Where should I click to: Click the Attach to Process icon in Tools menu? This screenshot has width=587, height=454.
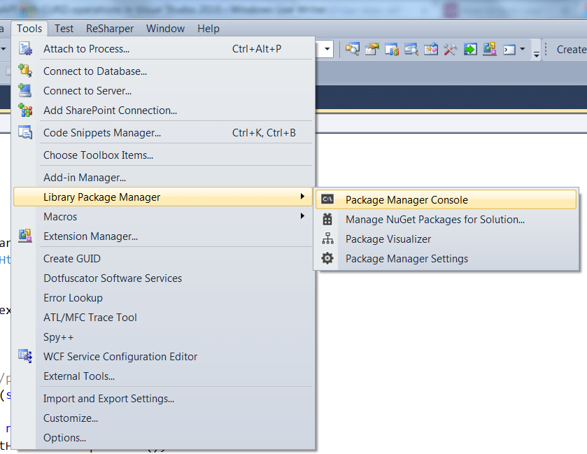(x=25, y=49)
